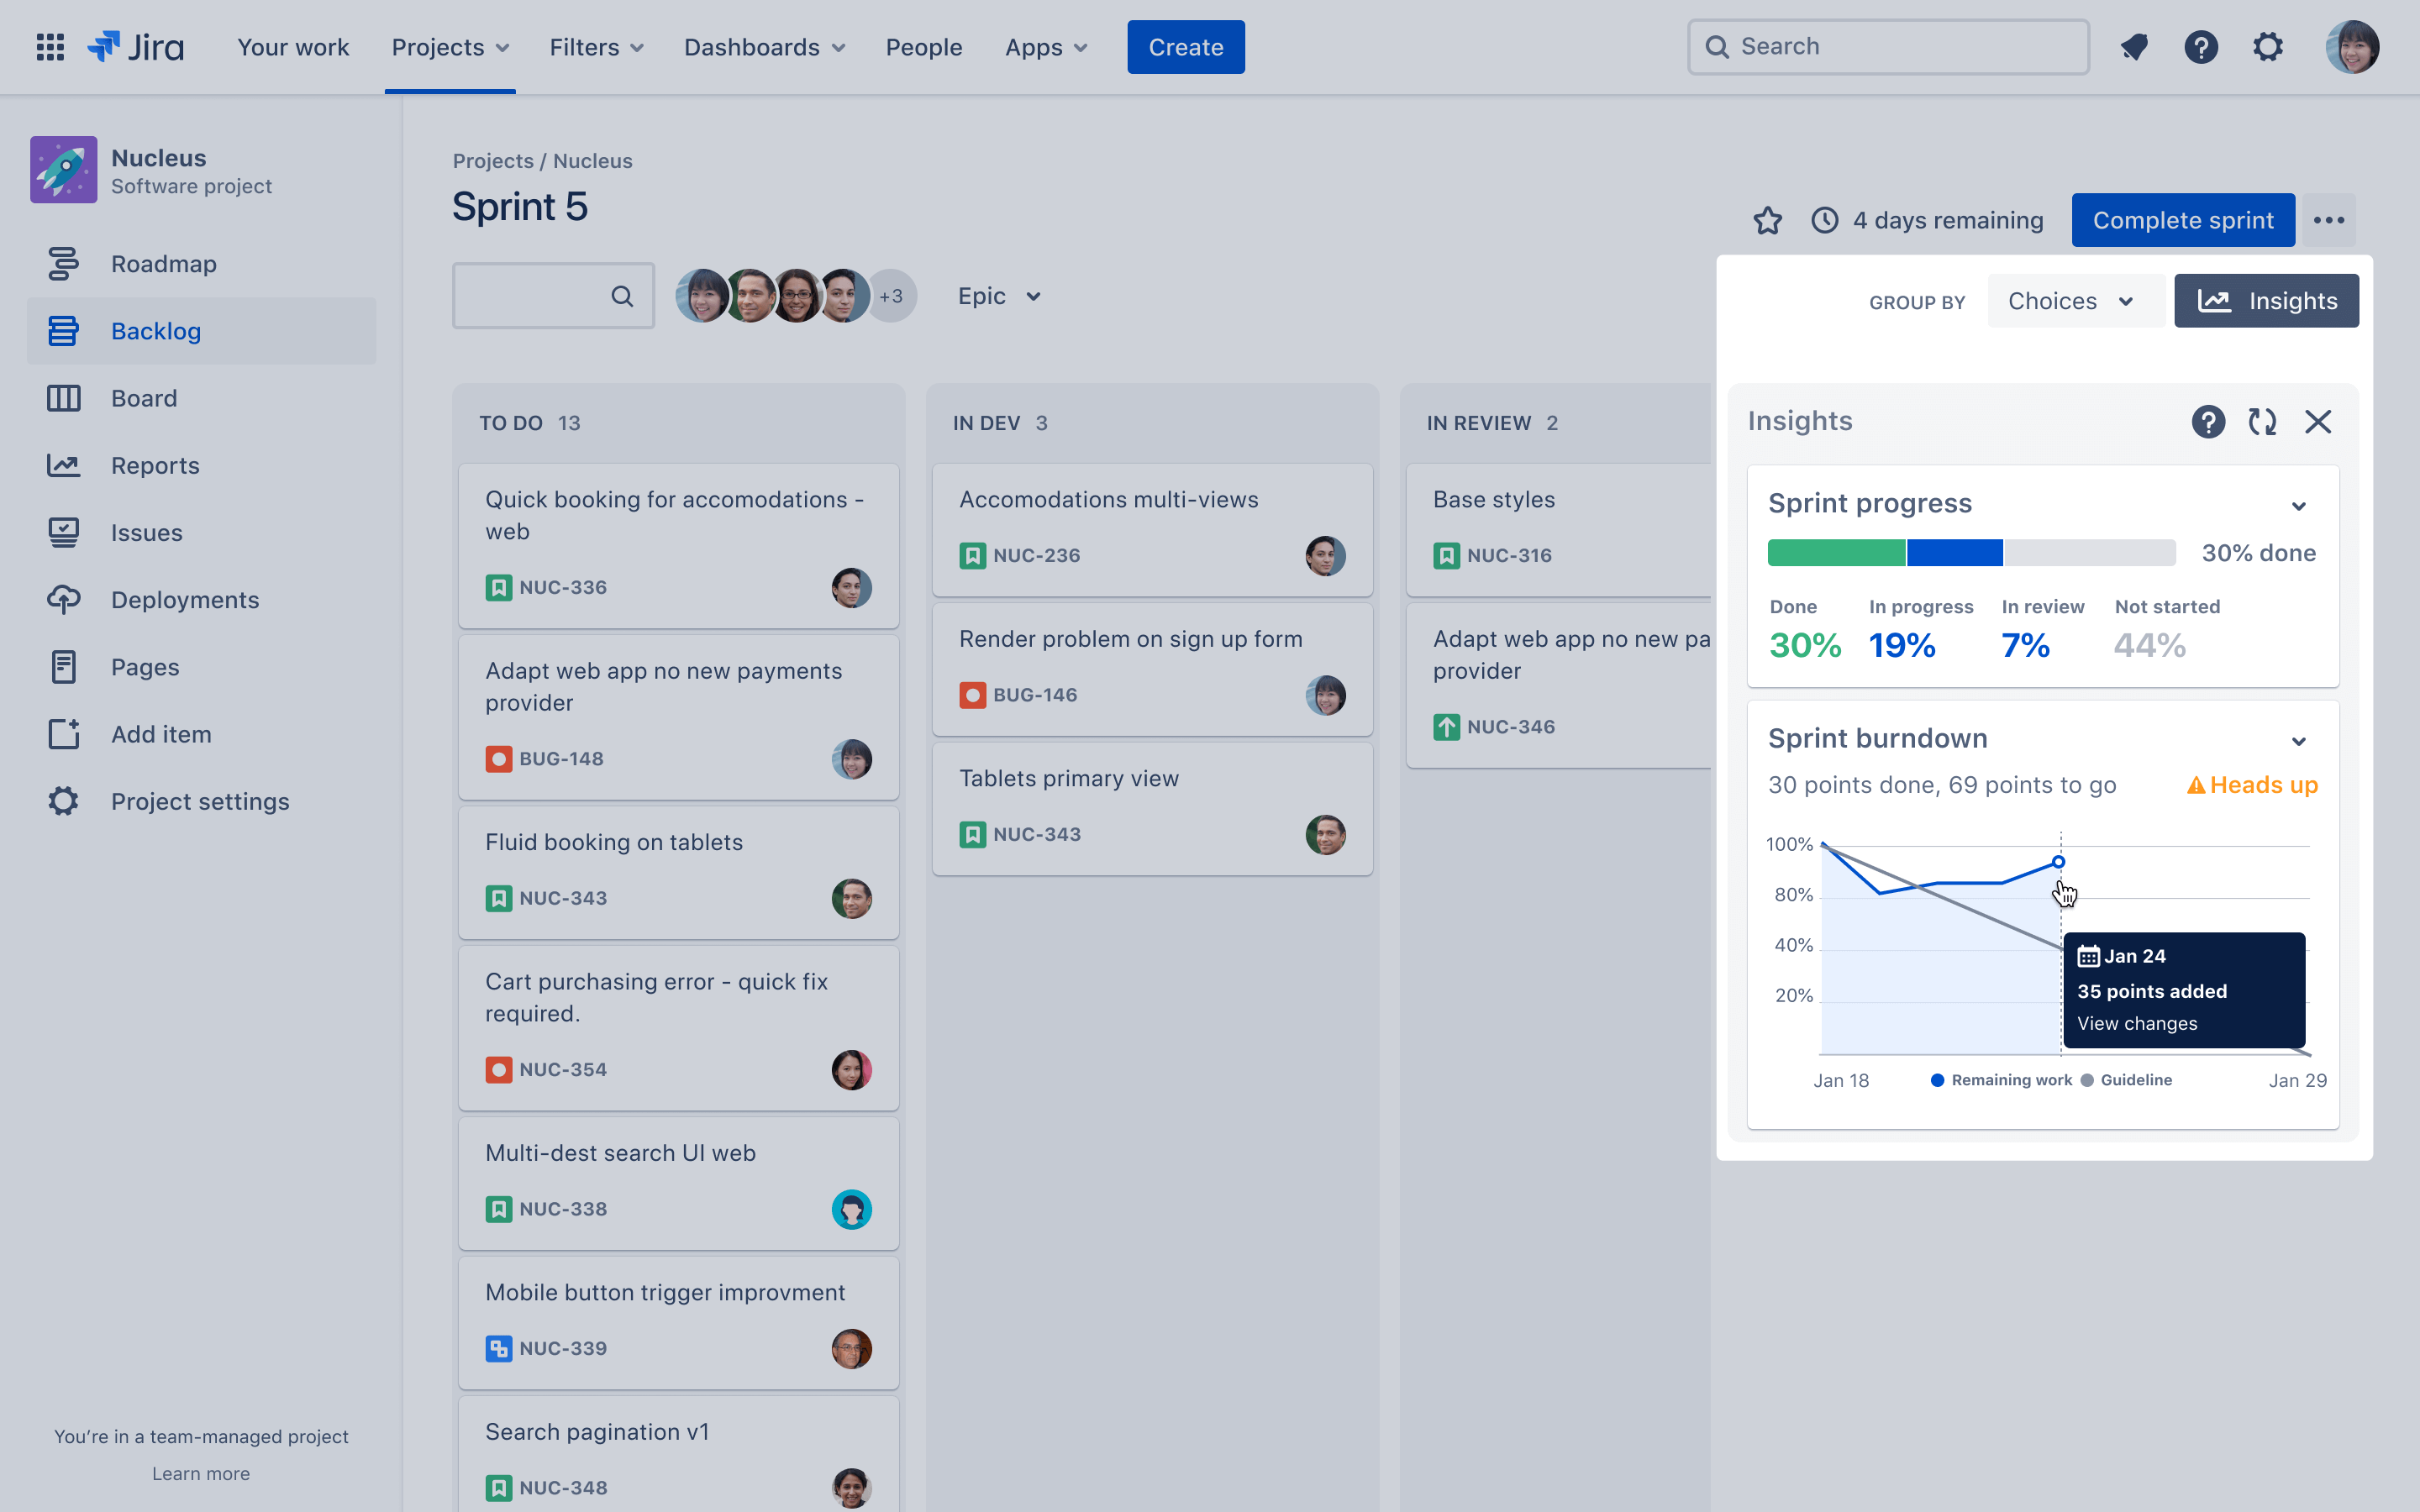
Task: Open the sprint more-actions ellipsis menu
Action: pyautogui.click(x=2328, y=220)
